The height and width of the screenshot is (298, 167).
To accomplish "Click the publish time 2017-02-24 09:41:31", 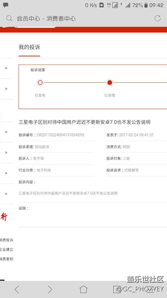I will [136, 135].
